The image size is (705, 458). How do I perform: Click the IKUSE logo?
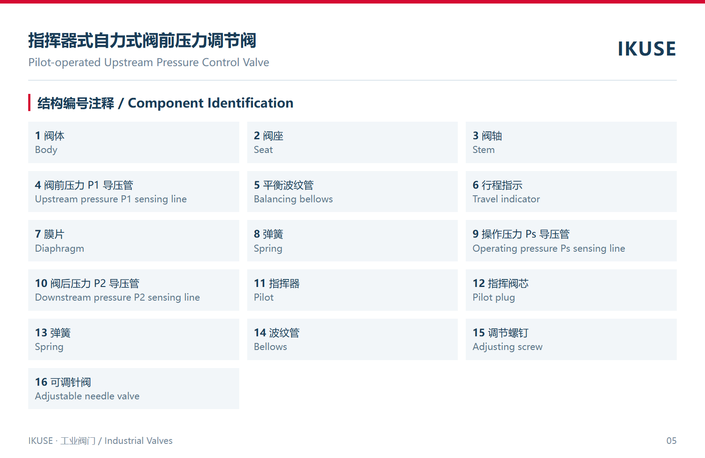[x=646, y=48]
